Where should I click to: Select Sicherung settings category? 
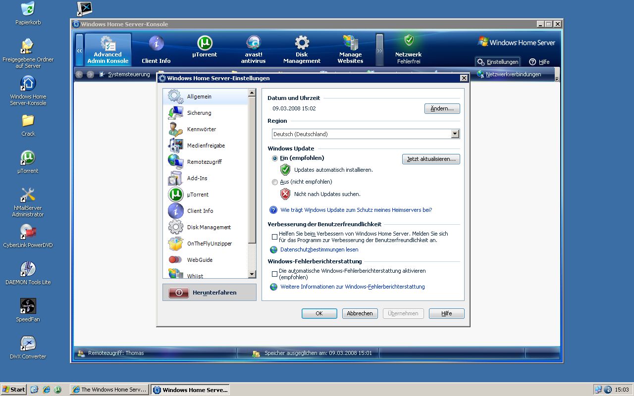click(x=205, y=113)
